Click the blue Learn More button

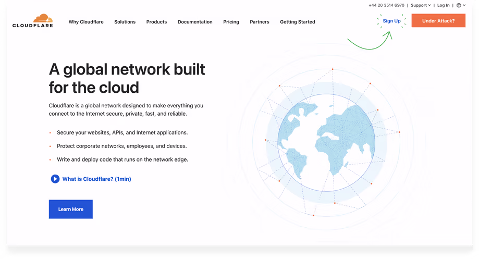pos(70,209)
